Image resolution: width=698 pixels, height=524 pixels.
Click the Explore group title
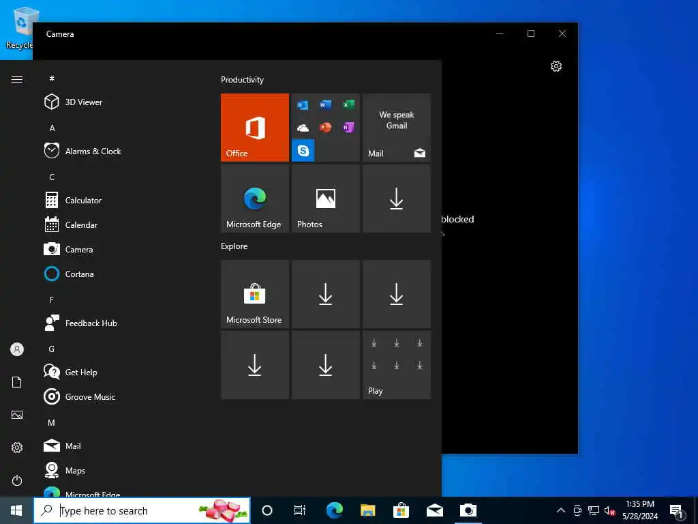point(234,246)
